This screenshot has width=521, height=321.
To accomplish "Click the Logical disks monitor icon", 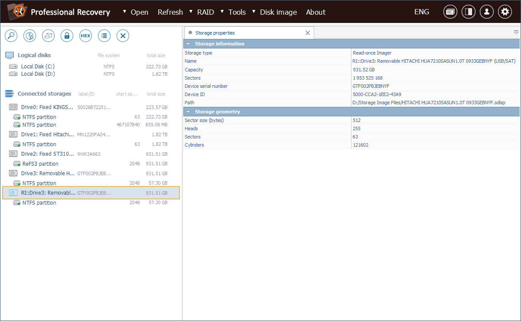I will (x=10, y=55).
